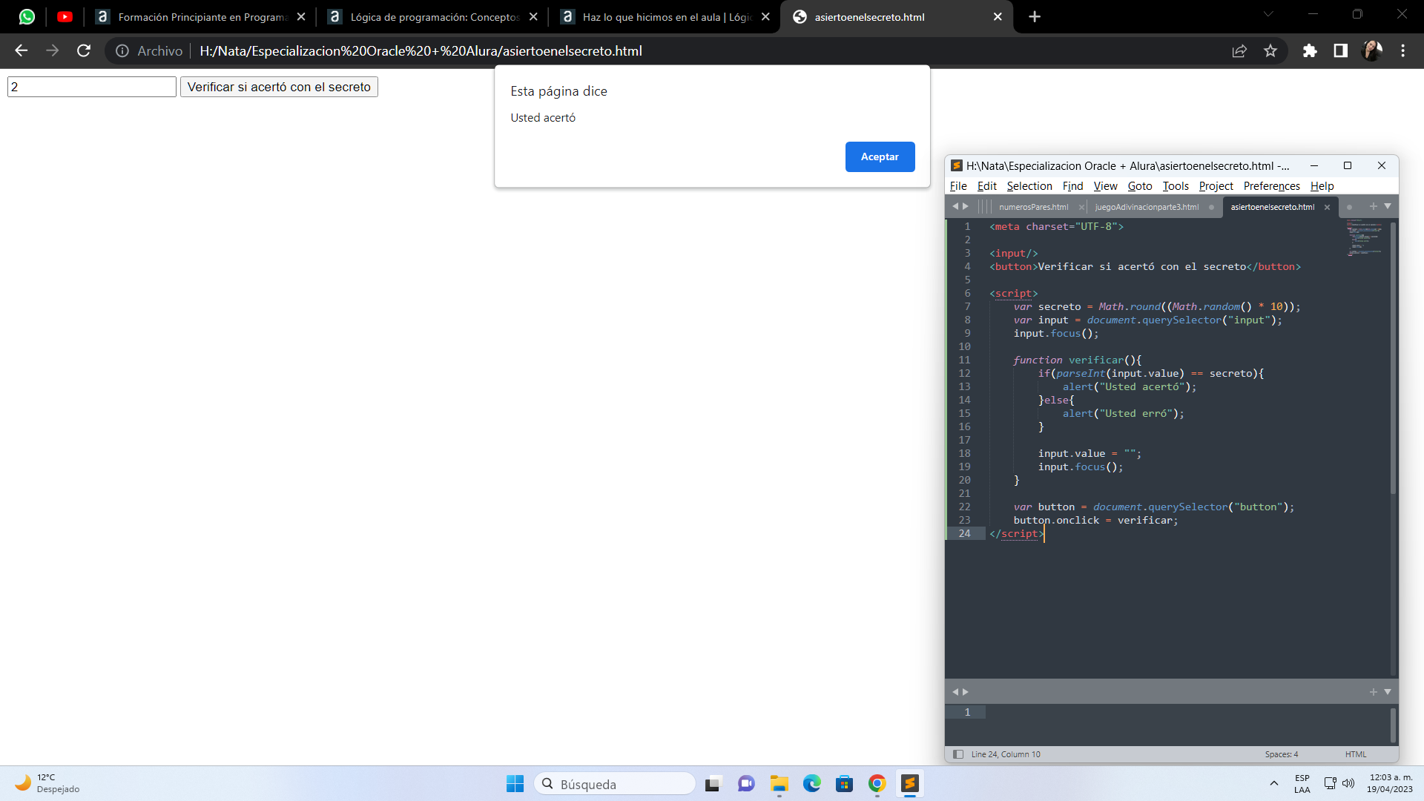This screenshot has width=1424, height=801.
Task: Open Sublime Text Project menu
Action: click(1216, 186)
